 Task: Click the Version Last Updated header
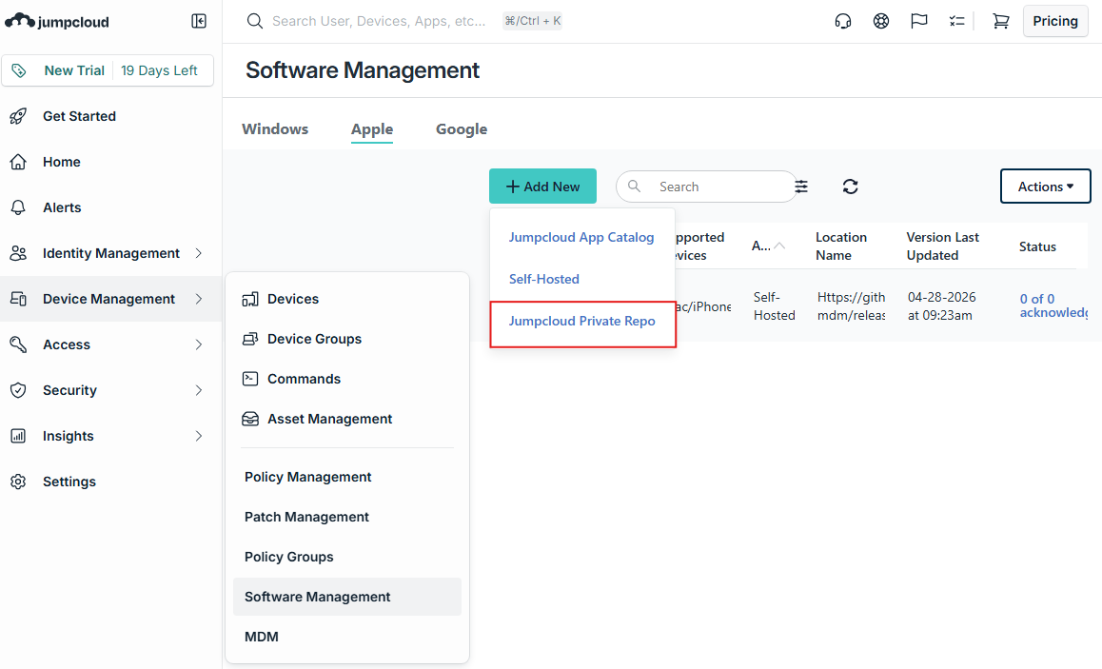click(942, 246)
